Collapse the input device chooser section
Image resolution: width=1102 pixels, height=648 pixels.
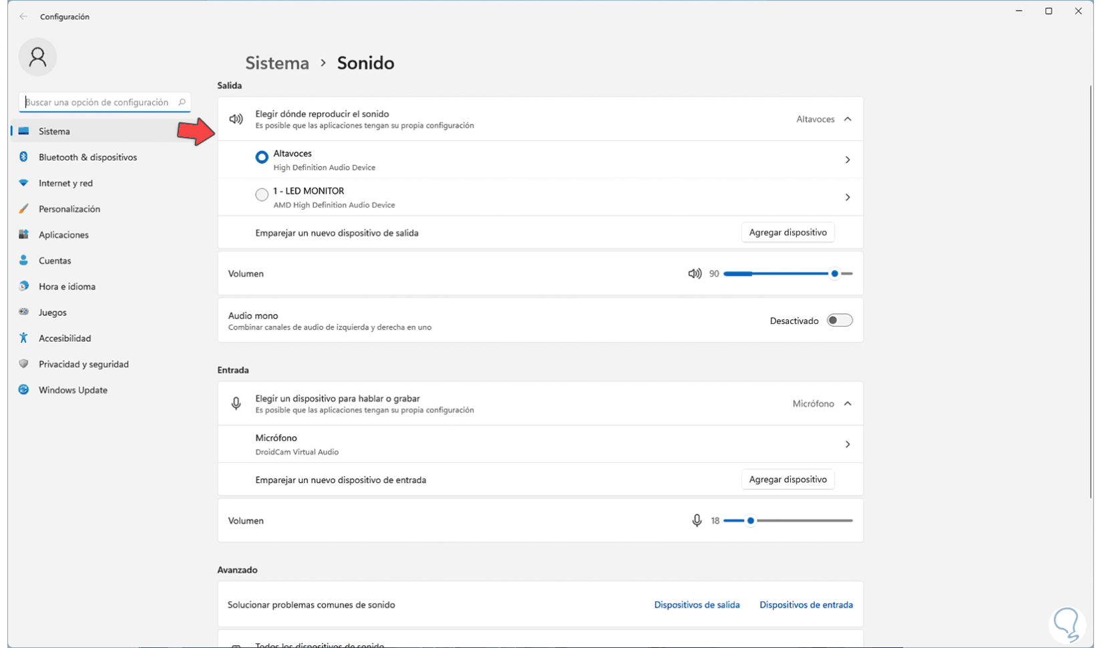(848, 403)
